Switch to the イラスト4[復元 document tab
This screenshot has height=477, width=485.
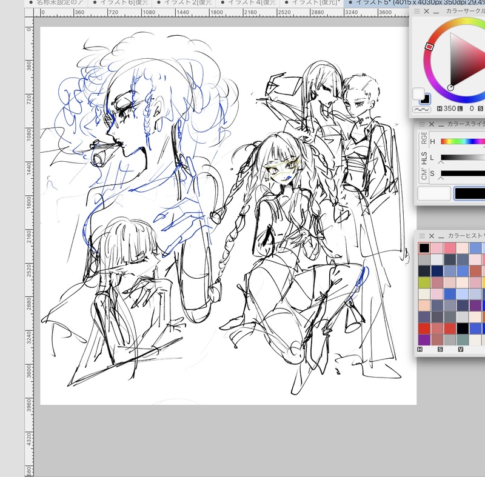pos(248,3)
